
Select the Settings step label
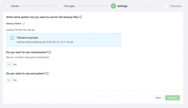(x=122, y=6)
